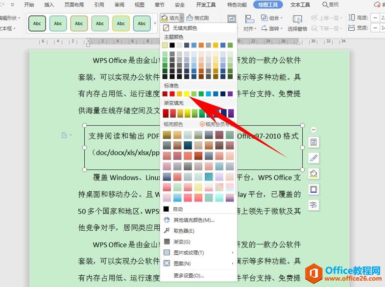The width and height of the screenshot is (385, 287).
Task: Decrease the 宽度 width value
Action: pos(375,28)
